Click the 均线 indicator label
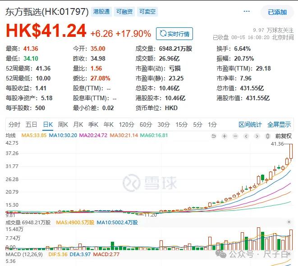298x266 pixels. click(x=11, y=135)
